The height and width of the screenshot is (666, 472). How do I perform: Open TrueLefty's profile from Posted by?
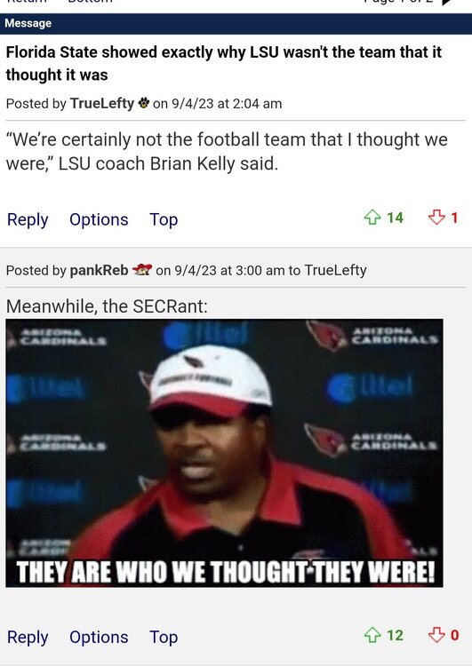(102, 103)
